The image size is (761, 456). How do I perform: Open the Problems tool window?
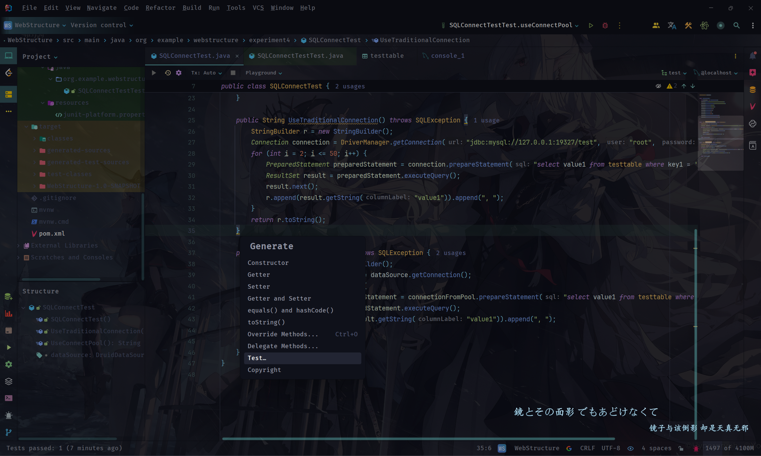point(8,415)
